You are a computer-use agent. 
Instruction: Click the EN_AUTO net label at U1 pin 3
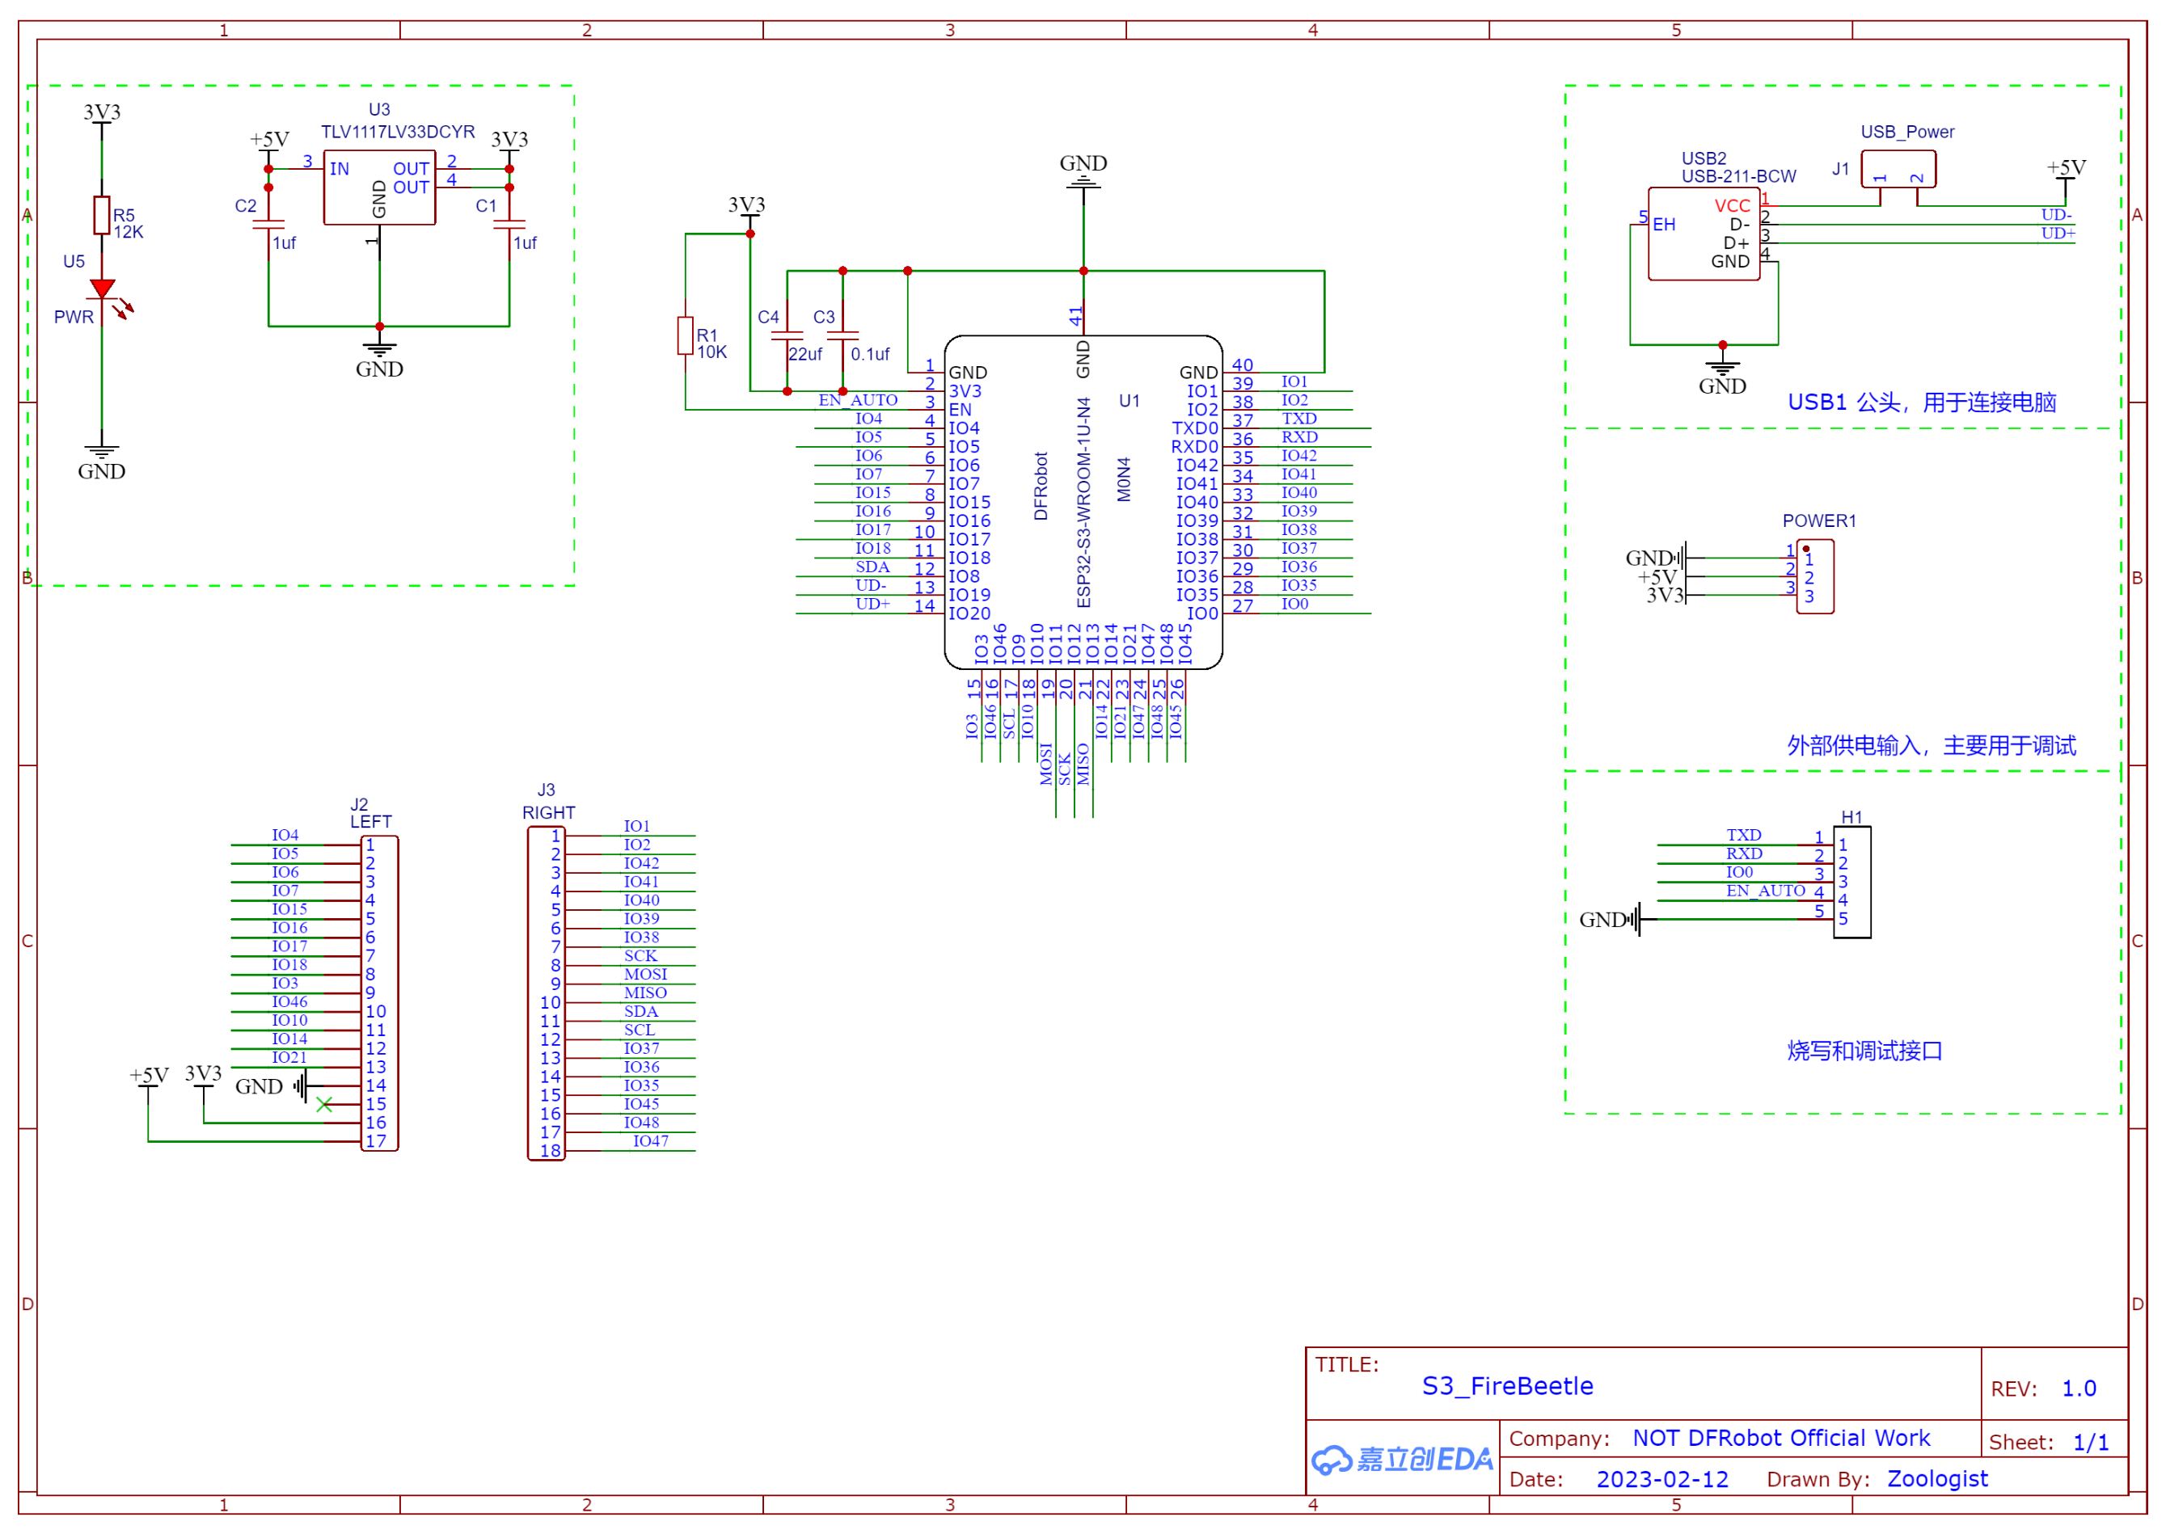click(x=857, y=401)
